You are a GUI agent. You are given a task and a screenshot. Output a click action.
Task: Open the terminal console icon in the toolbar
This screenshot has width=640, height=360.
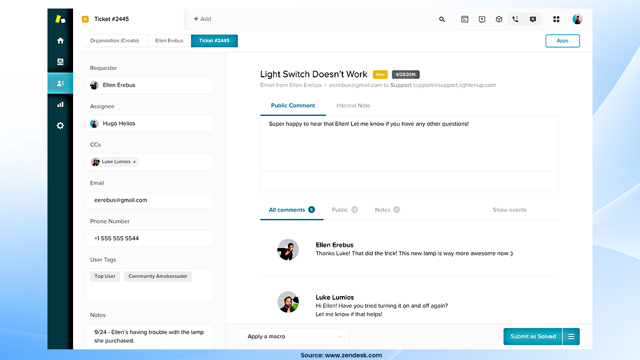(465, 19)
